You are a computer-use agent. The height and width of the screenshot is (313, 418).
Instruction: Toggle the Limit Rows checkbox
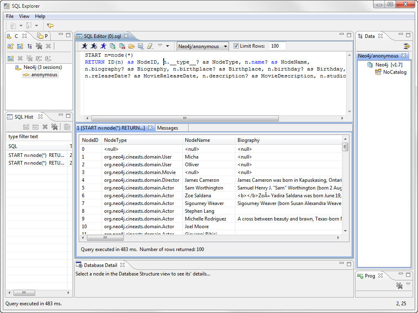pyautogui.click(x=236, y=46)
